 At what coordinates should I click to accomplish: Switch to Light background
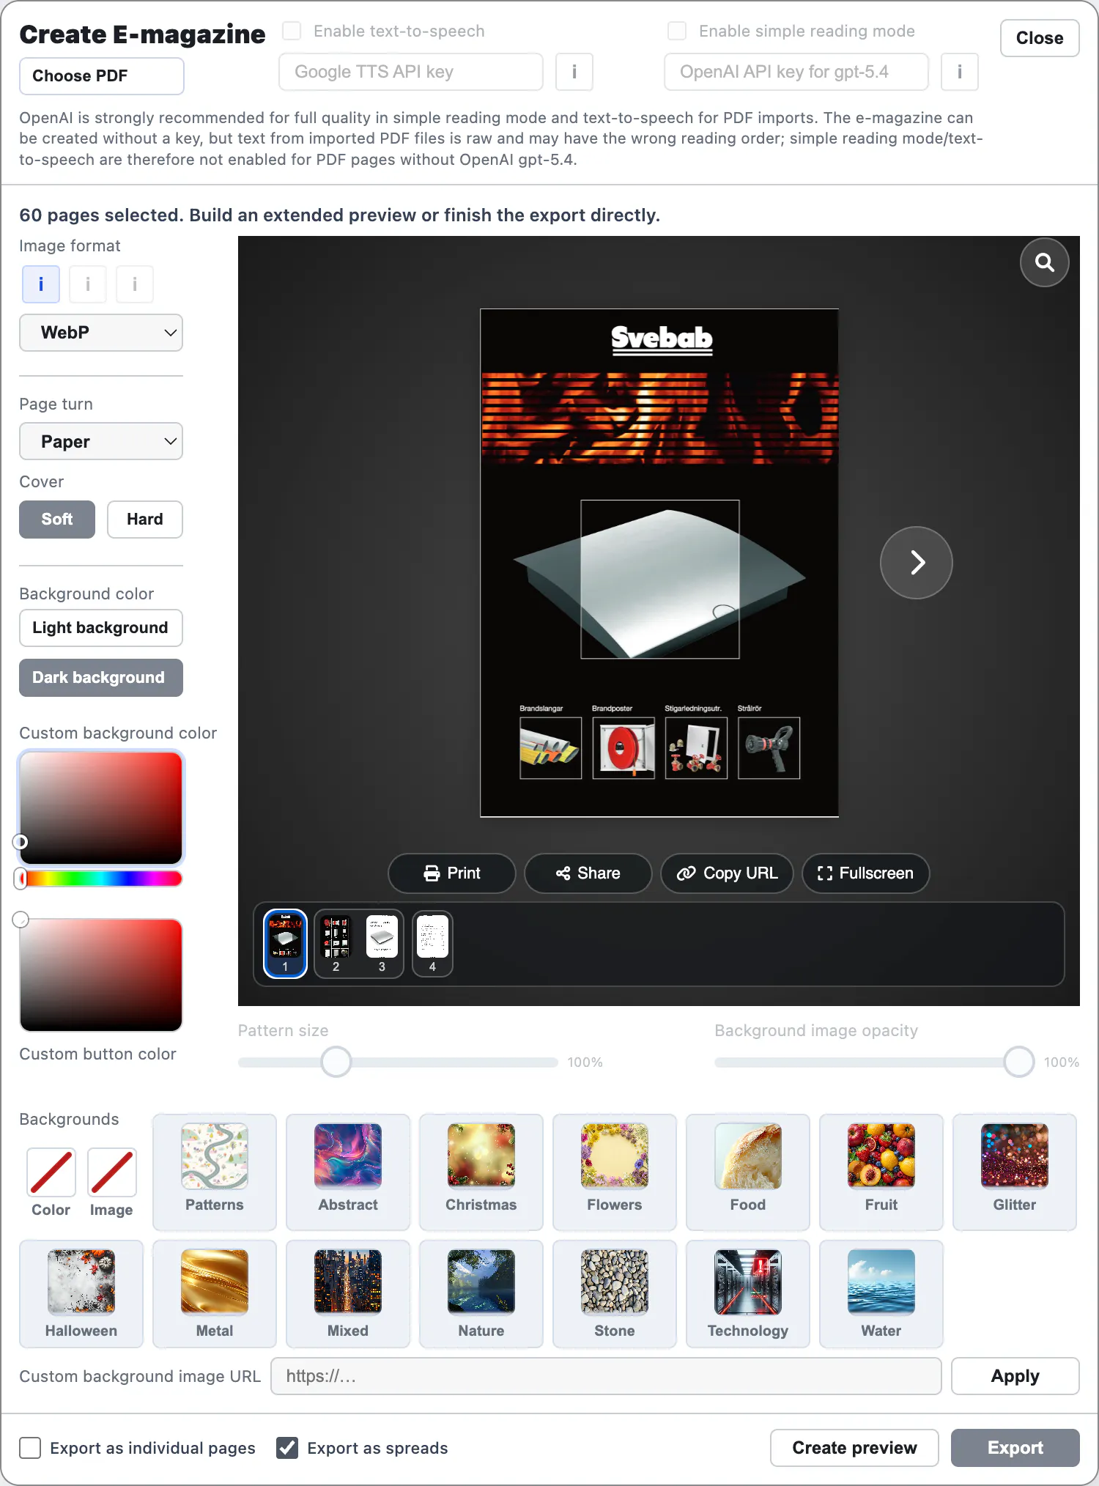tap(101, 628)
